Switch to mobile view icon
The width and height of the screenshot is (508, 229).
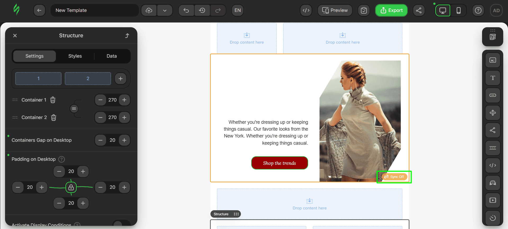(458, 10)
